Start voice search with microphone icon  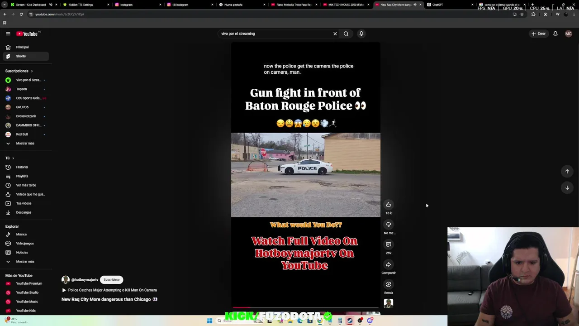point(361,34)
